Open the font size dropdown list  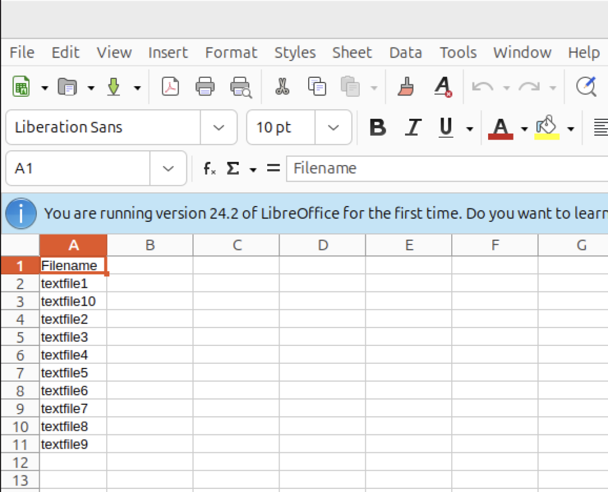click(x=334, y=128)
